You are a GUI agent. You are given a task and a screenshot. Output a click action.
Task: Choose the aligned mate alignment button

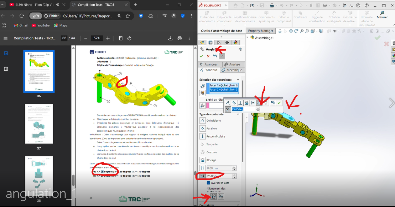point(213,196)
